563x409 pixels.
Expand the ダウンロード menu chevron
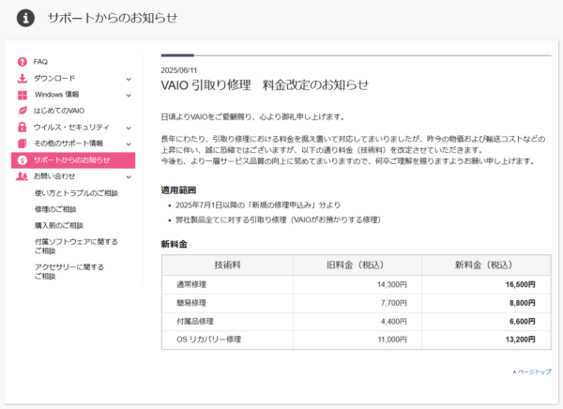129,79
